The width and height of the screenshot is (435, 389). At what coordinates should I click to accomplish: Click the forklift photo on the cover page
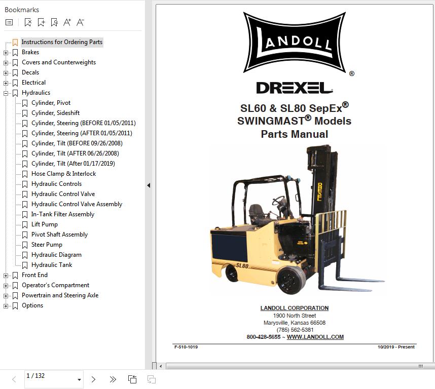(297, 219)
